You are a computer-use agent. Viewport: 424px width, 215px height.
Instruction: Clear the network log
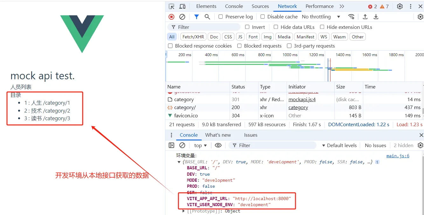point(182,17)
